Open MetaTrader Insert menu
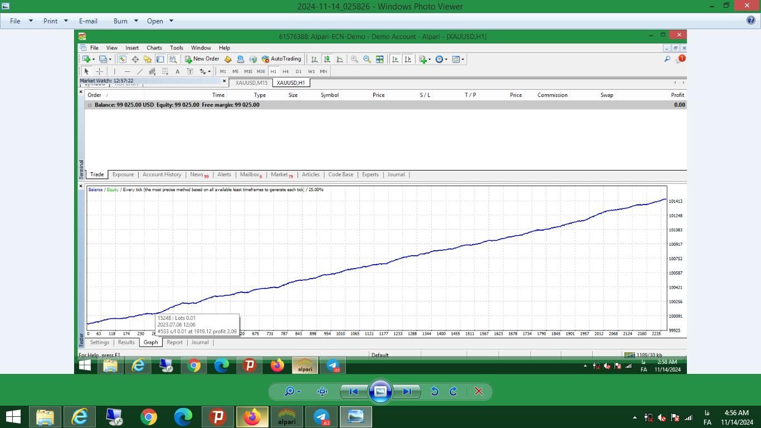This screenshot has height=428, width=761. (132, 48)
